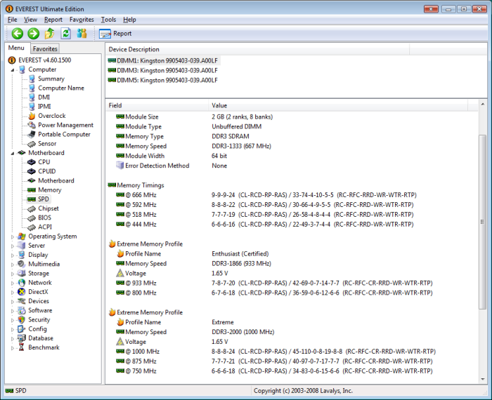Expand the Network tree node
This screenshot has height=400, width=492.
pos(13,283)
